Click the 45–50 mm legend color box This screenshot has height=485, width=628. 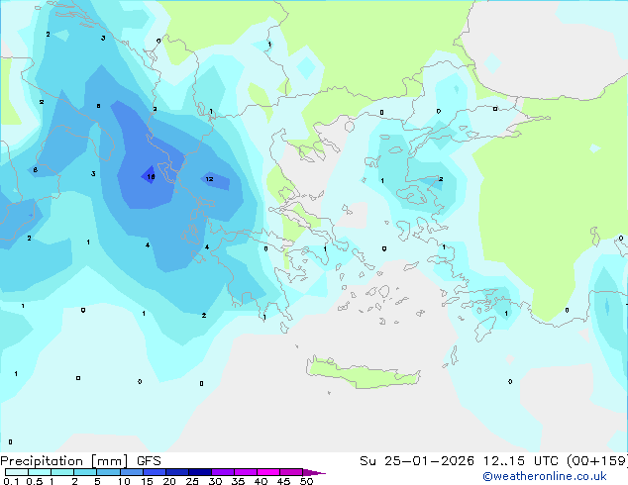point(291,472)
